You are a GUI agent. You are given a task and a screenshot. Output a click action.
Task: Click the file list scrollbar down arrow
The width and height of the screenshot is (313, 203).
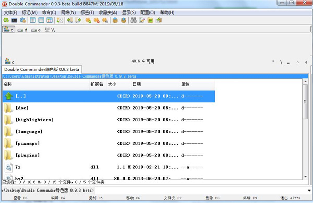305,176
